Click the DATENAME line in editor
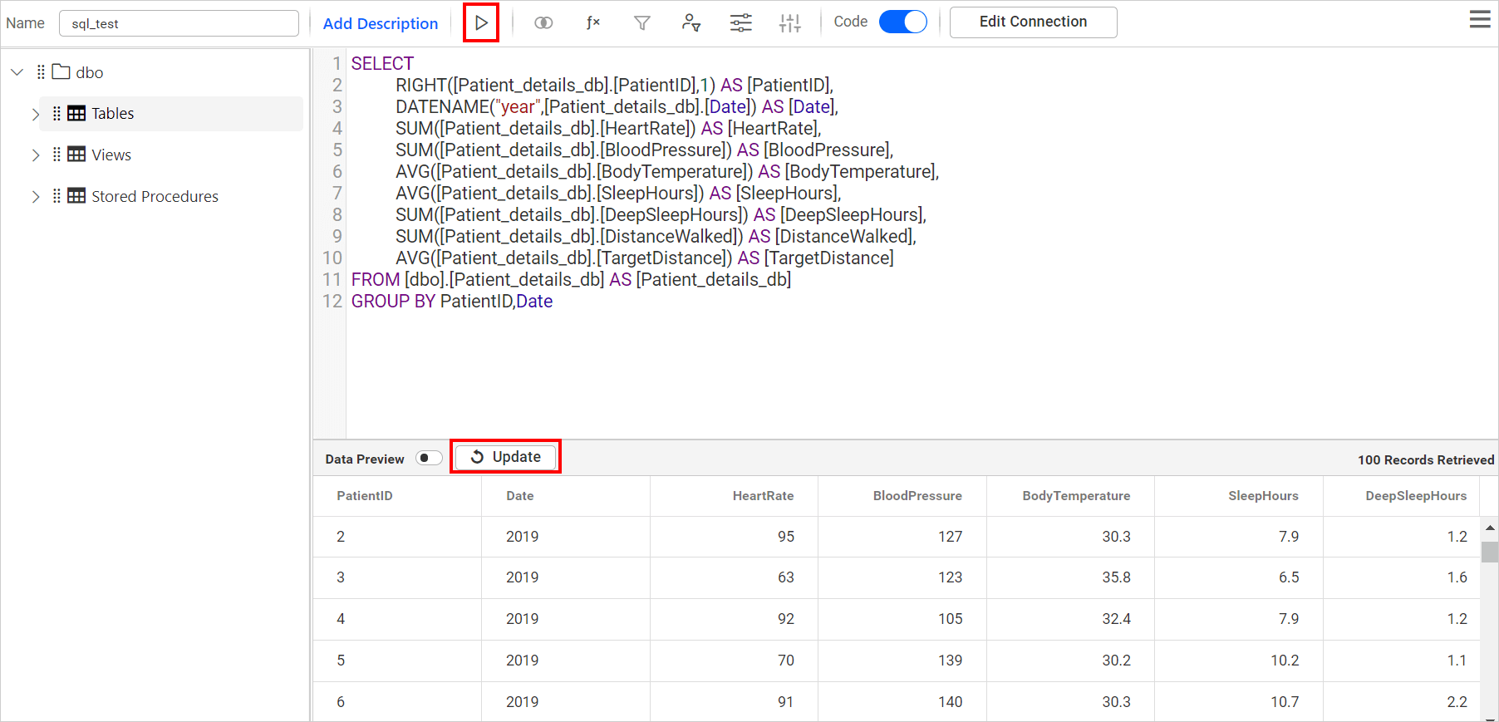 pos(617,106)
